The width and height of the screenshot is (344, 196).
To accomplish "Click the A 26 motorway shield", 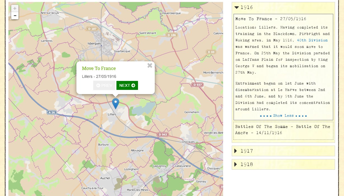I will [x=51, y=113].
